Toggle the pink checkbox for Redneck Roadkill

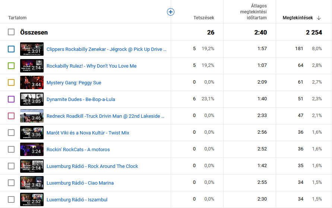click(11, 116)
